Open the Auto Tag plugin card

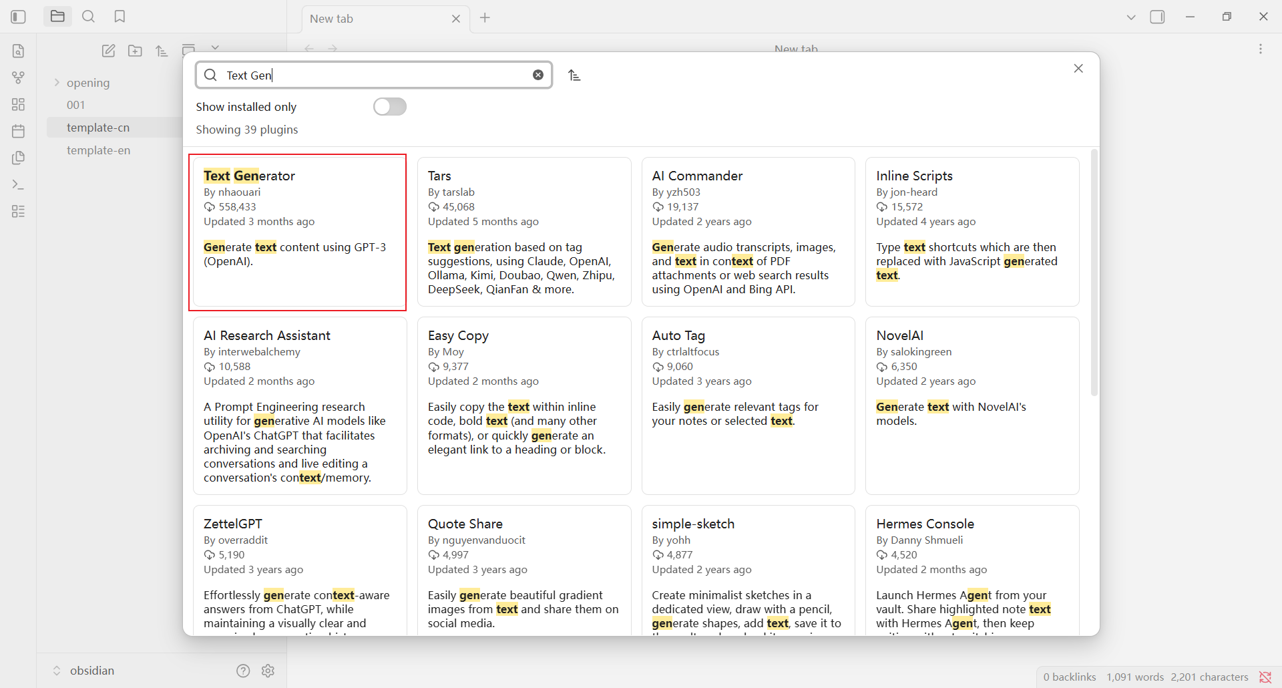749,405
